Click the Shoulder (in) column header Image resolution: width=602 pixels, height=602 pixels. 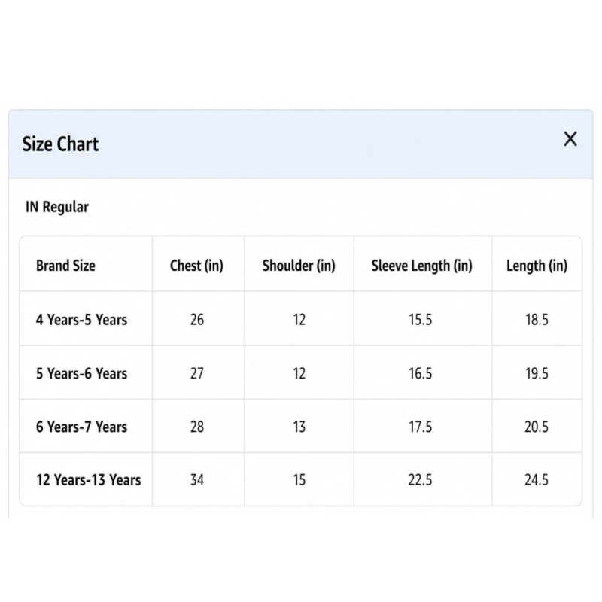(299, 266)
